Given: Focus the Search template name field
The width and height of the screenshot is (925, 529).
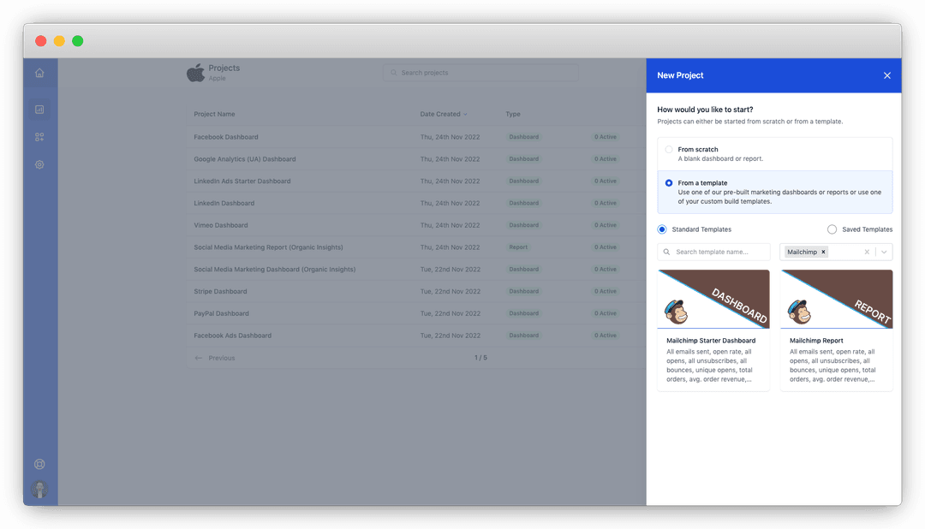Looking at the screenshot, I should coord(713,252).
